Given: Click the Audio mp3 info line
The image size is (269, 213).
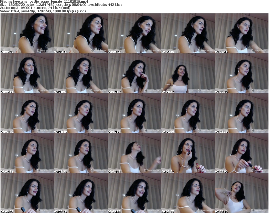Looking at the screenshot, I should 35,8.
